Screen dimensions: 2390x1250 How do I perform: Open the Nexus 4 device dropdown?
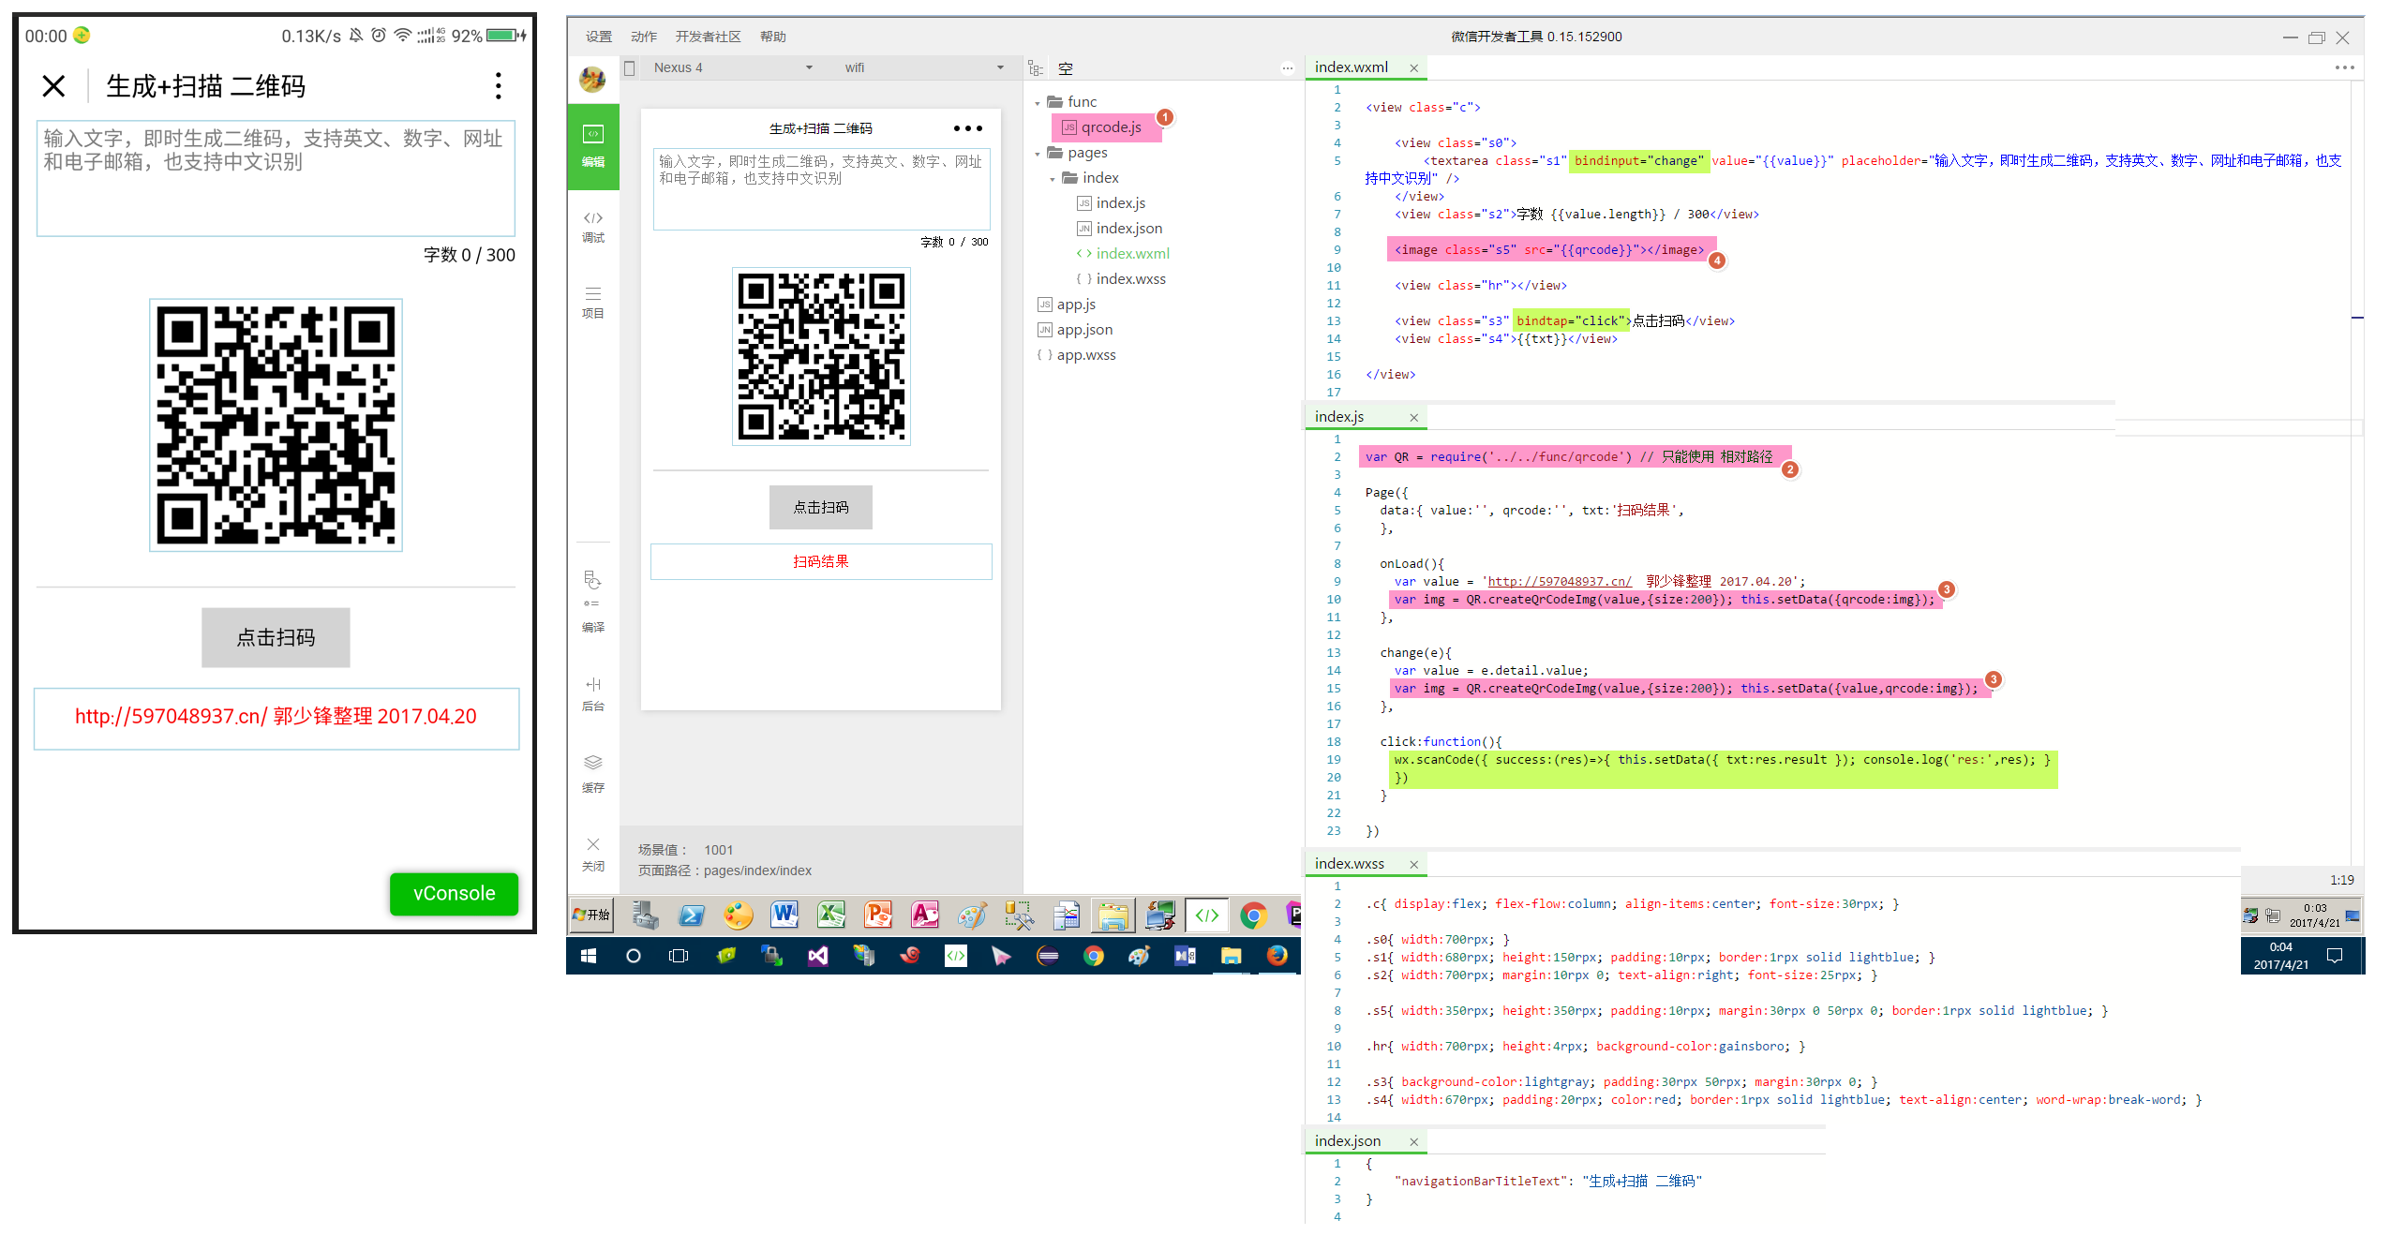(732, 67)
